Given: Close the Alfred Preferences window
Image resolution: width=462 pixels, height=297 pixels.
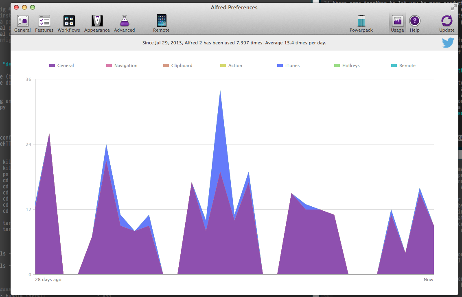Looking at the screenshot, I should [17, 7].
